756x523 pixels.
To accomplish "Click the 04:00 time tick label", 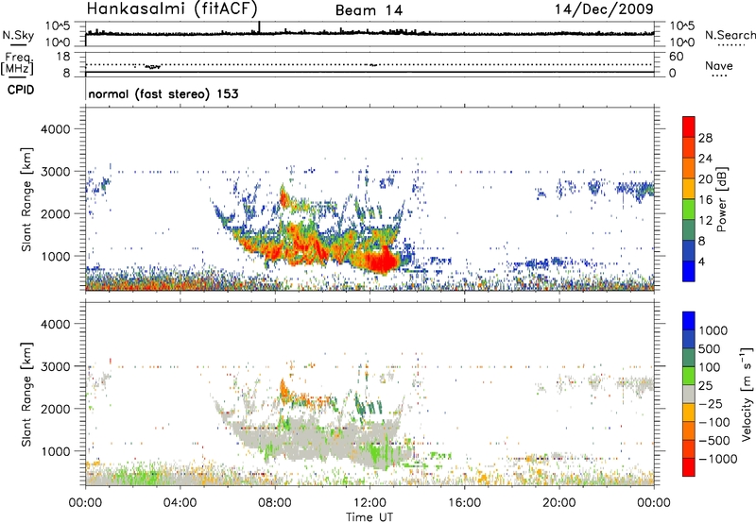I will 180,503.
